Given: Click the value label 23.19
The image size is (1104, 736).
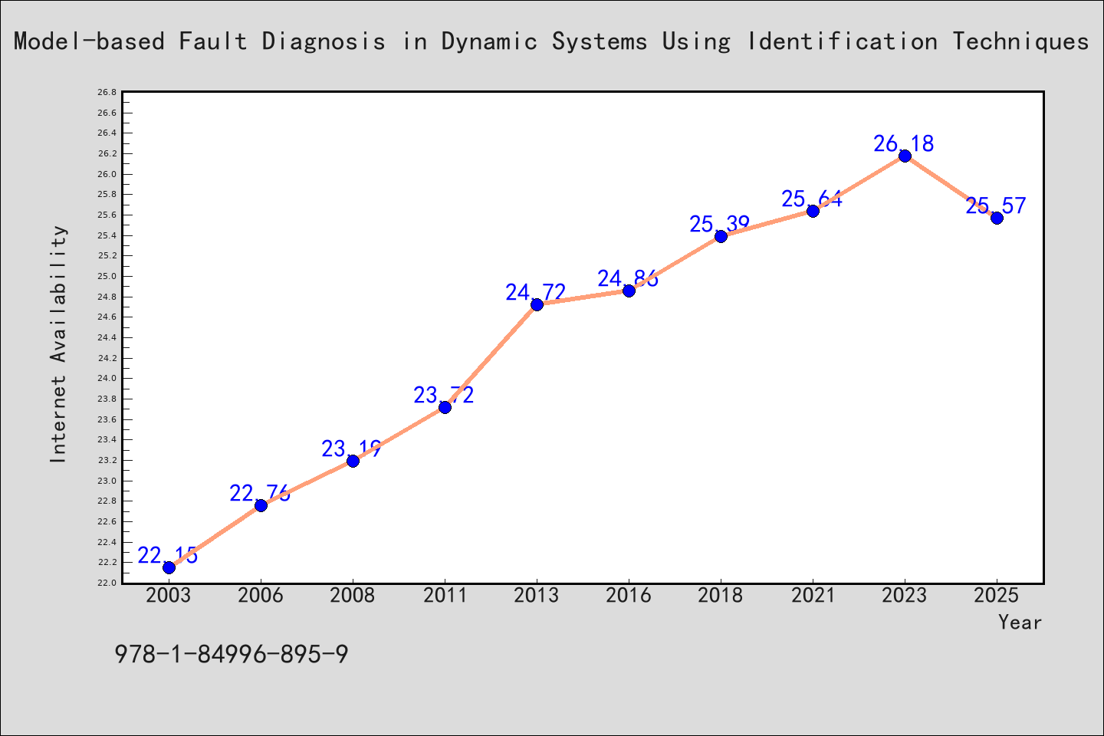Looking at the screenshot, I should click(352, 449).
